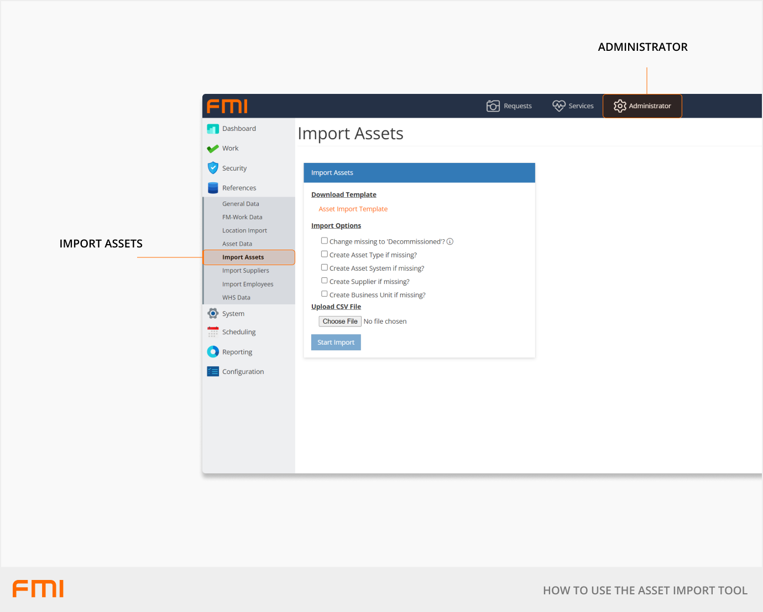The width and height of the screenshot is (763, 612).
Task: Click the info icon beside 'Decommissioned'
Action: (x=450, y=241)
